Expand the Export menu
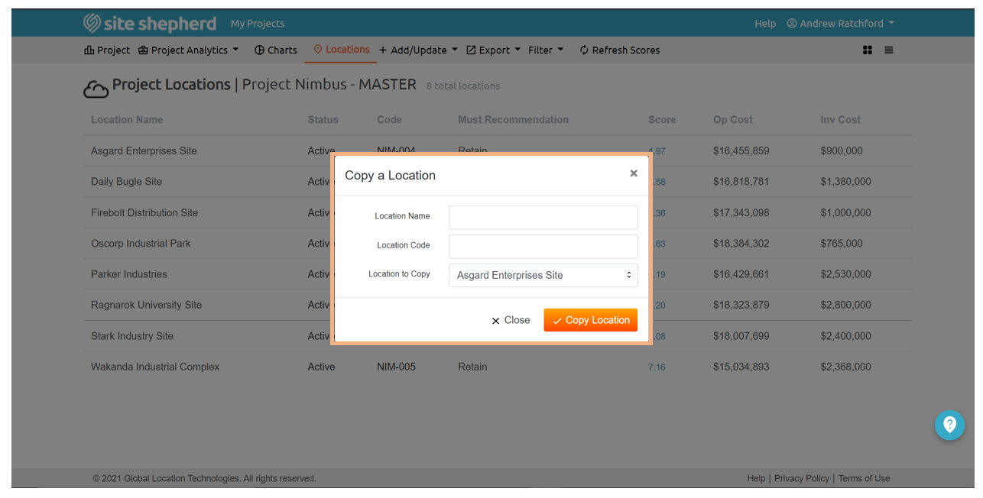The image size is (983, 498). [x=494, y=50]
